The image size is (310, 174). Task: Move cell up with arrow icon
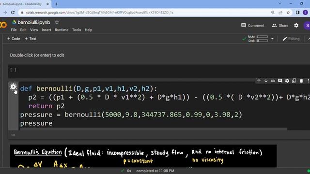click(259, 81)
